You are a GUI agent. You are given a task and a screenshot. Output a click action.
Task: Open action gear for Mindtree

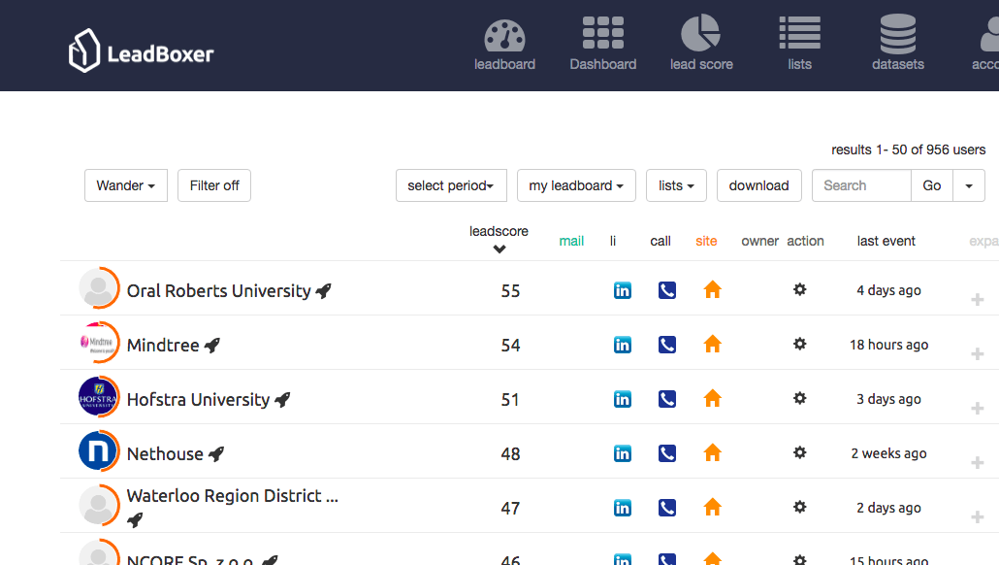tap(799, 344)
